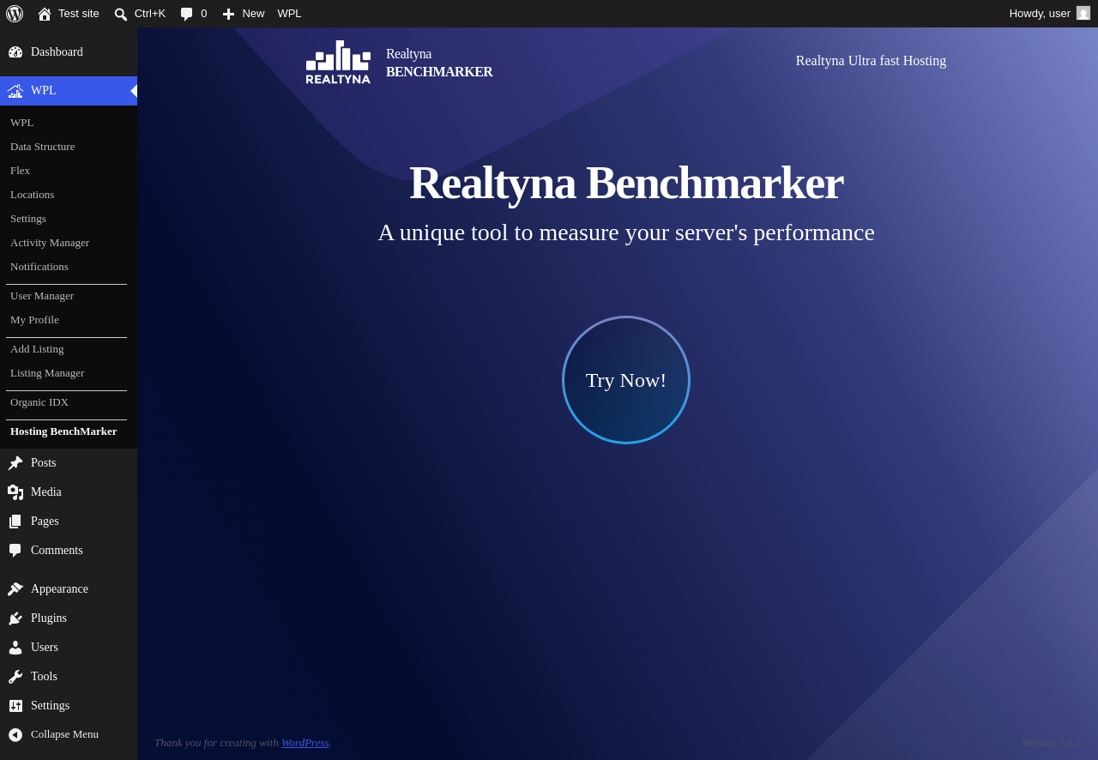Go to Organic IDX submenu item
1098x760 pixels.
point(39,402)
